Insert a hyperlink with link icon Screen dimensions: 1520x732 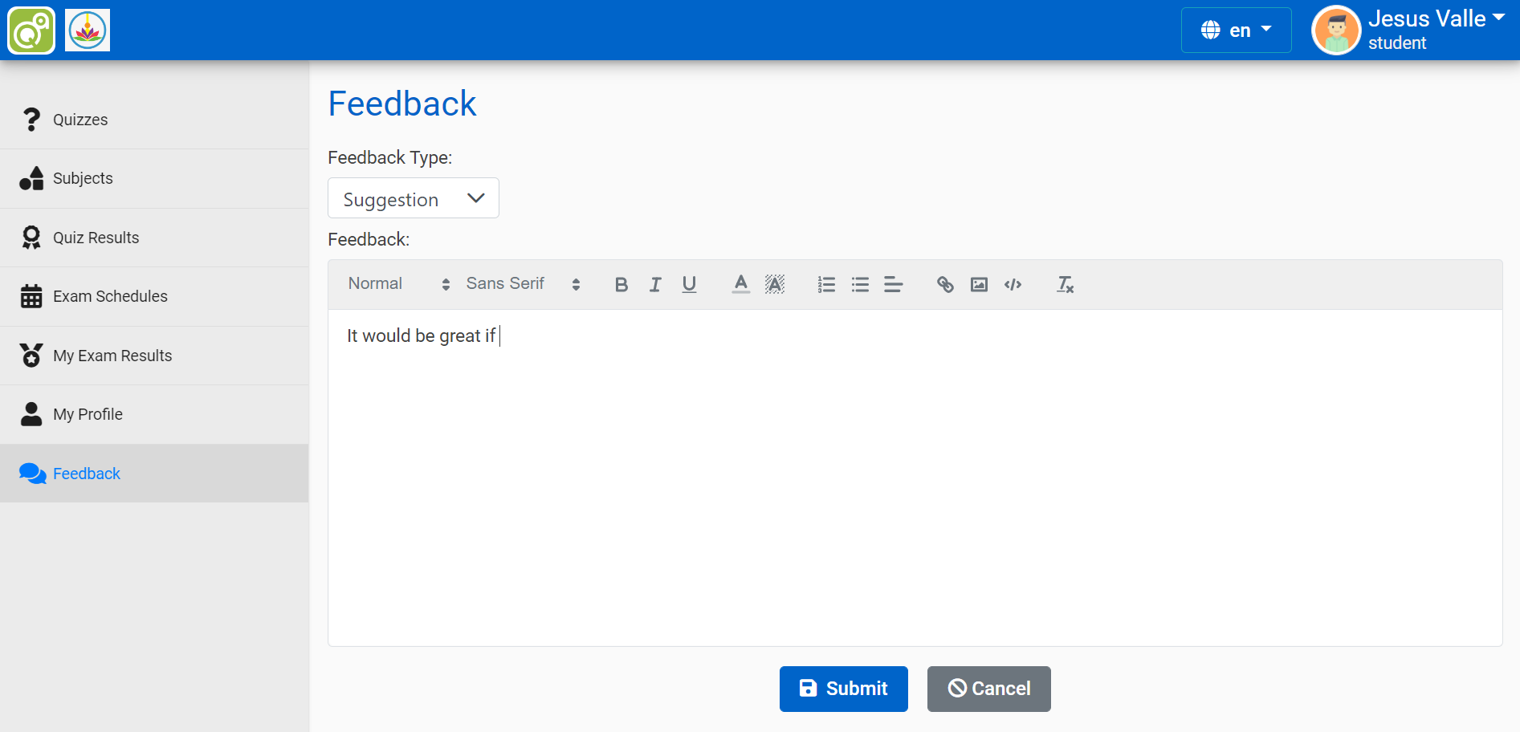pos(945,284)
